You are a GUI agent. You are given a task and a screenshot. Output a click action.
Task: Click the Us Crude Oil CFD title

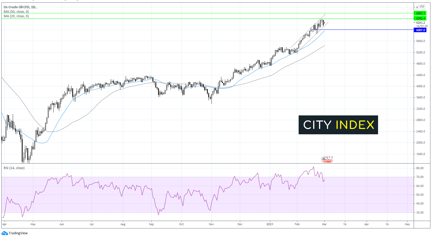20,7
